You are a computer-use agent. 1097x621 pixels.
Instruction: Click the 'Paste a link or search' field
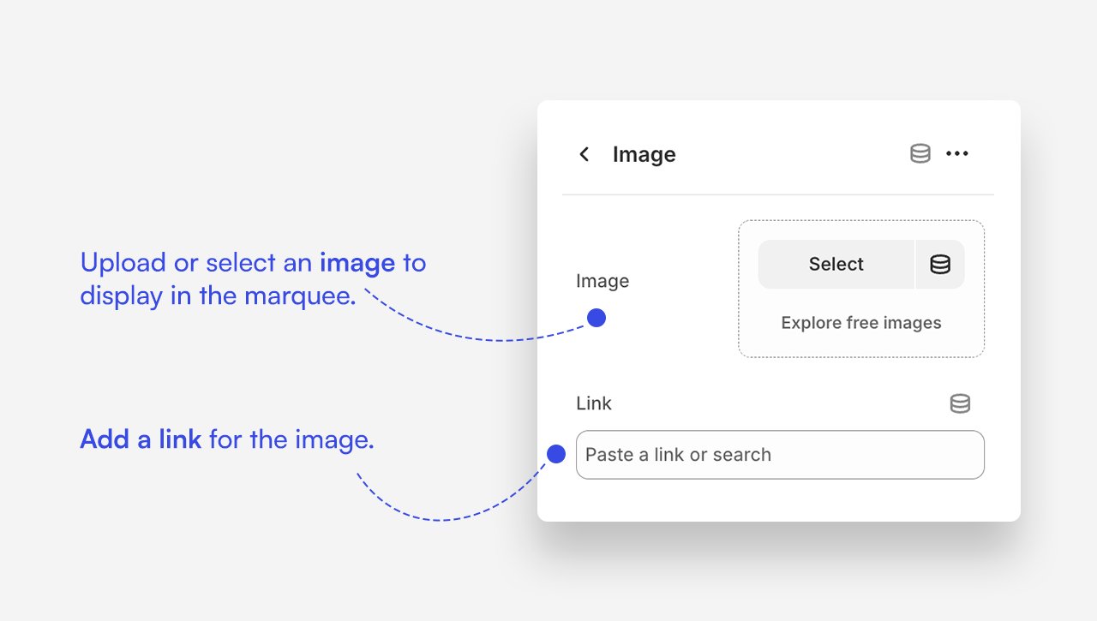[x=780, y=455]
